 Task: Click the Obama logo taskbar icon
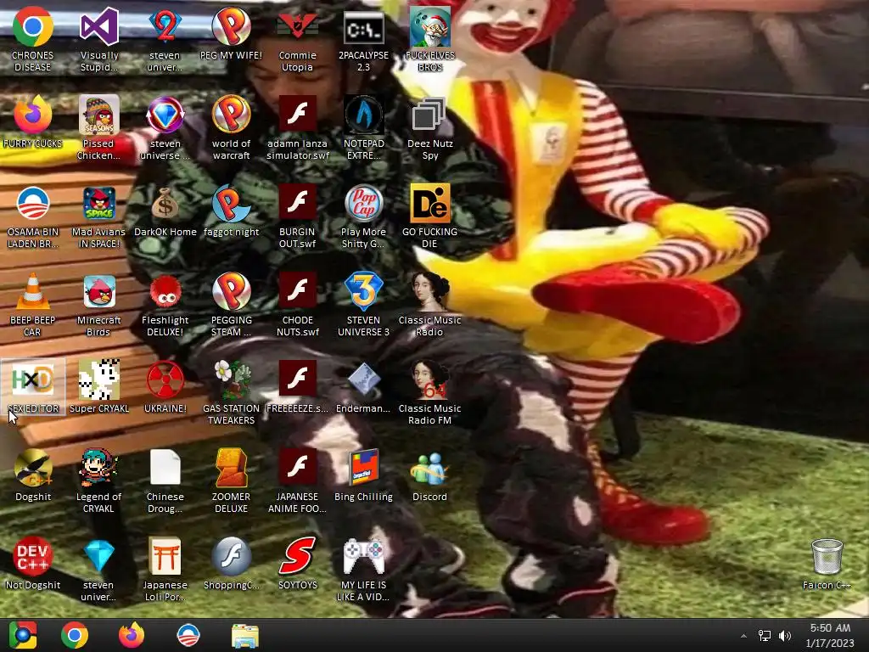(188, 635)
